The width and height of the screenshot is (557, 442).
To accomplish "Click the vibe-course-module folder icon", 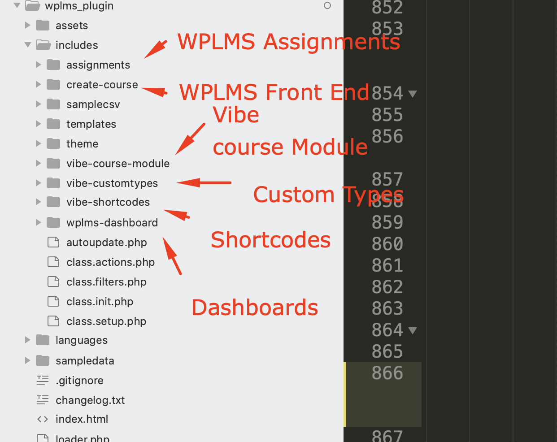I will click(x=53, y=163).
